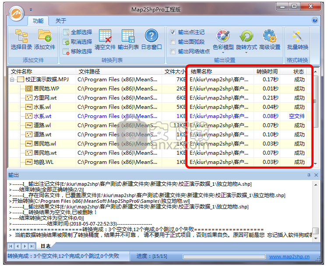Viewport: 328px width, 267px height.
Task: Click 全部选择 in the ribbon
Action: (78, 32)
